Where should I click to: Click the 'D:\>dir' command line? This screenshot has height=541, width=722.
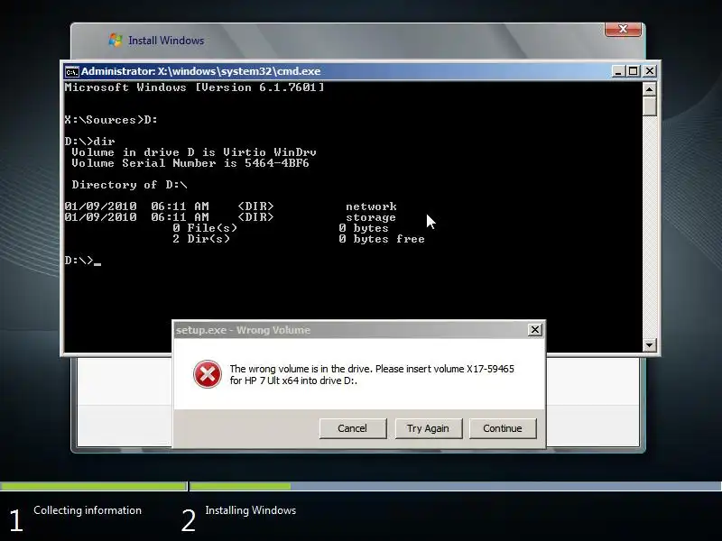[89, 142]
